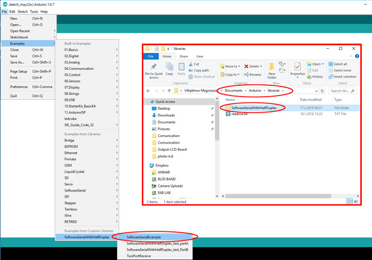Click Copy path in ribbon

(x=199, y=71)
